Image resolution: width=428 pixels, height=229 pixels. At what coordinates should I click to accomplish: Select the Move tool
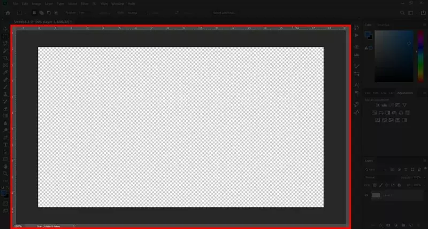5,29
